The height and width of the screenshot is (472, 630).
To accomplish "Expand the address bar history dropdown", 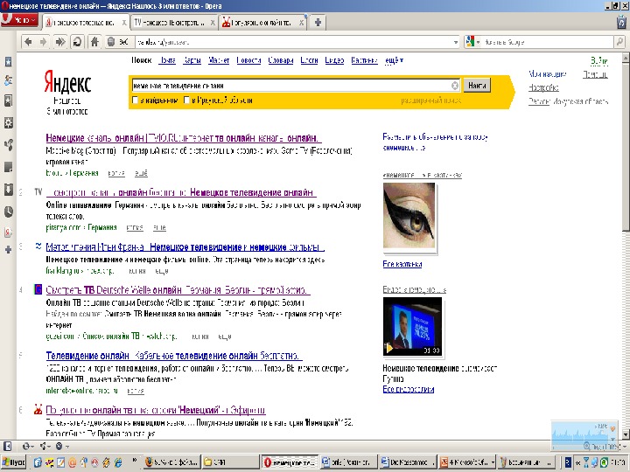I will pyautogui.click(x=456, y=42).
